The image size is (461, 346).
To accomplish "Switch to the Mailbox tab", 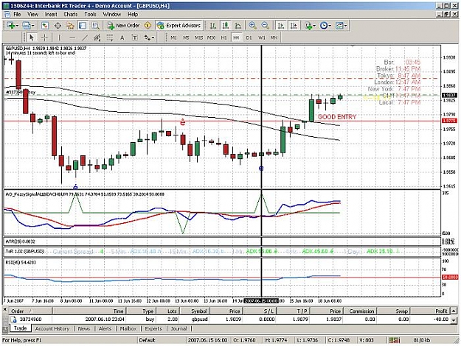I will tap(128, 328).
